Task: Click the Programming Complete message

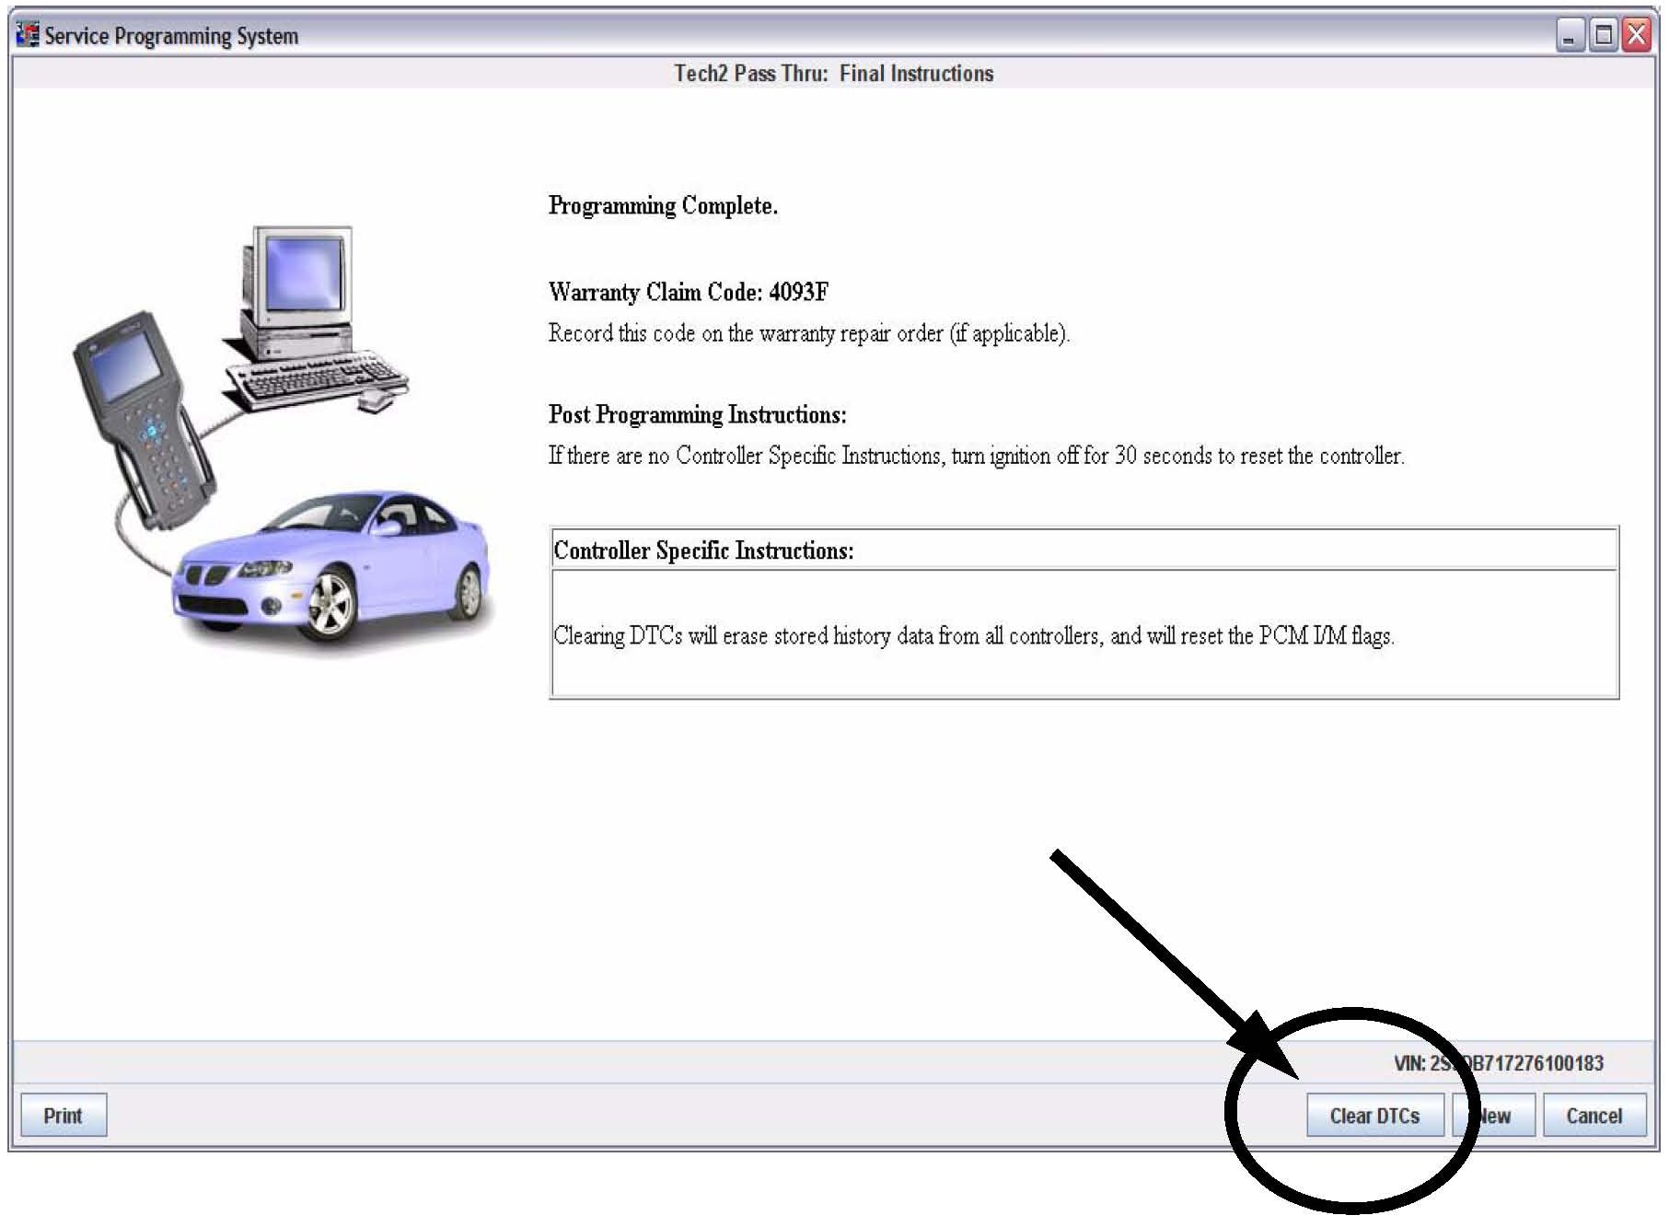Action: click(663, 205)
